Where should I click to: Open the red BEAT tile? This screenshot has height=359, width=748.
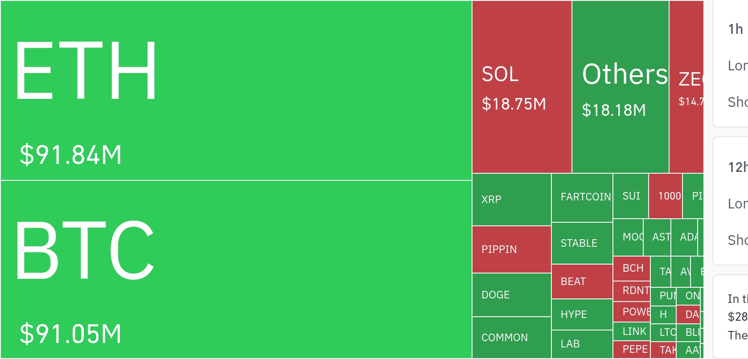point(582,281)
